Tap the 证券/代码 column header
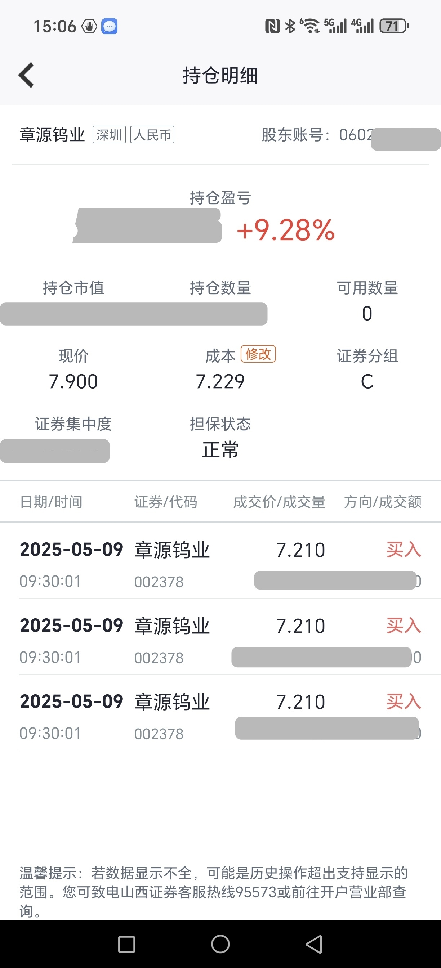 point(166,502)
